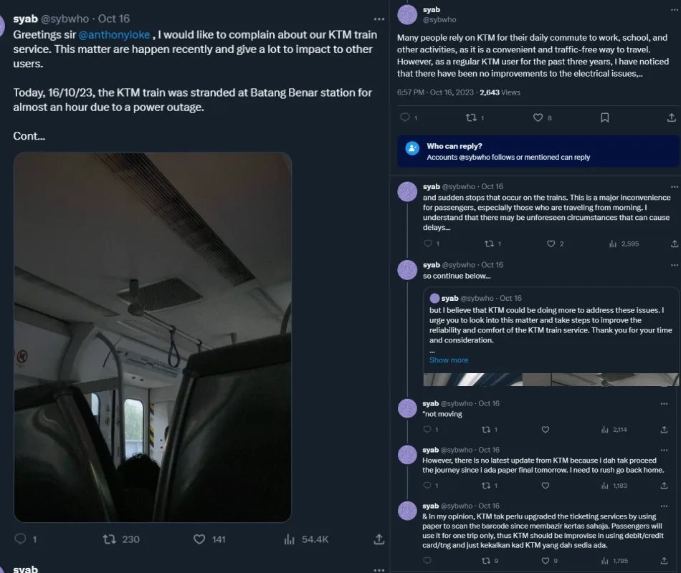Like the tweet with 141 likes
This screenshot has width=681, height=573.
(x=199, y=539)
